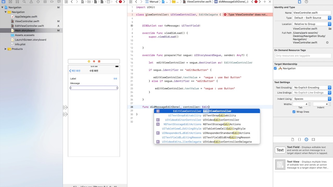The width and height of the screenshot is (333, 187).
Task: Open the Issue navigator warning icon
Action: (31, 2)
